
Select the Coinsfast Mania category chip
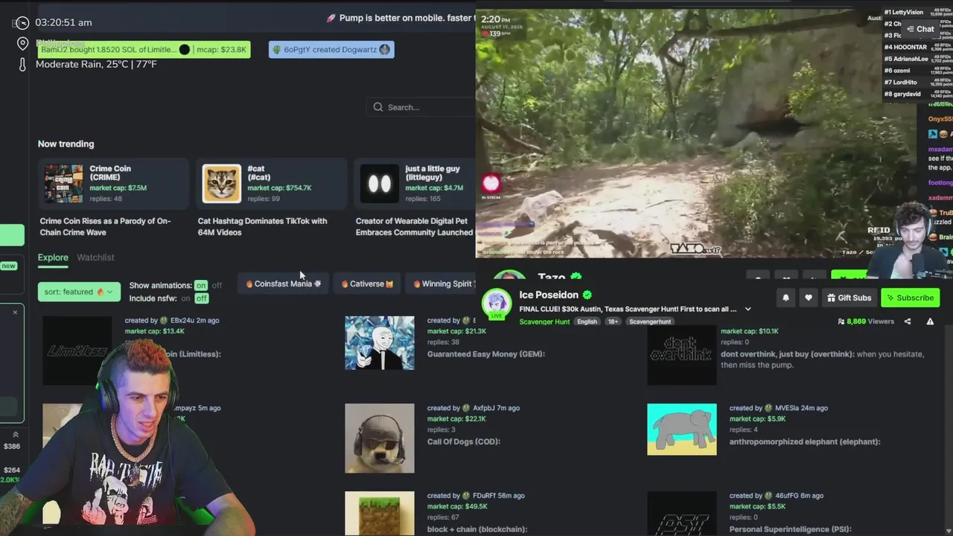click(x=283, y=284)
